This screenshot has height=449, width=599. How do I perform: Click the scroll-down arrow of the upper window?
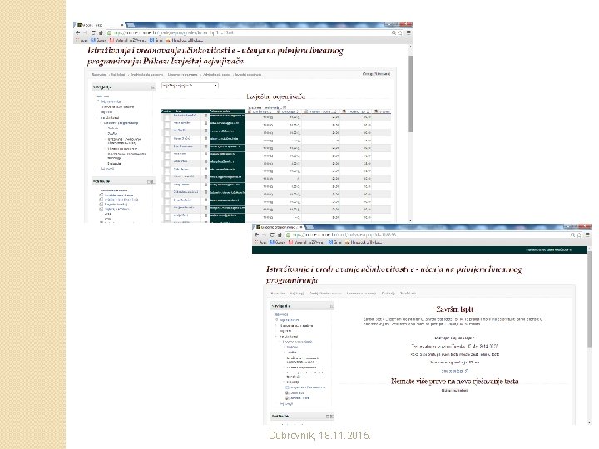tap(411, 220)
